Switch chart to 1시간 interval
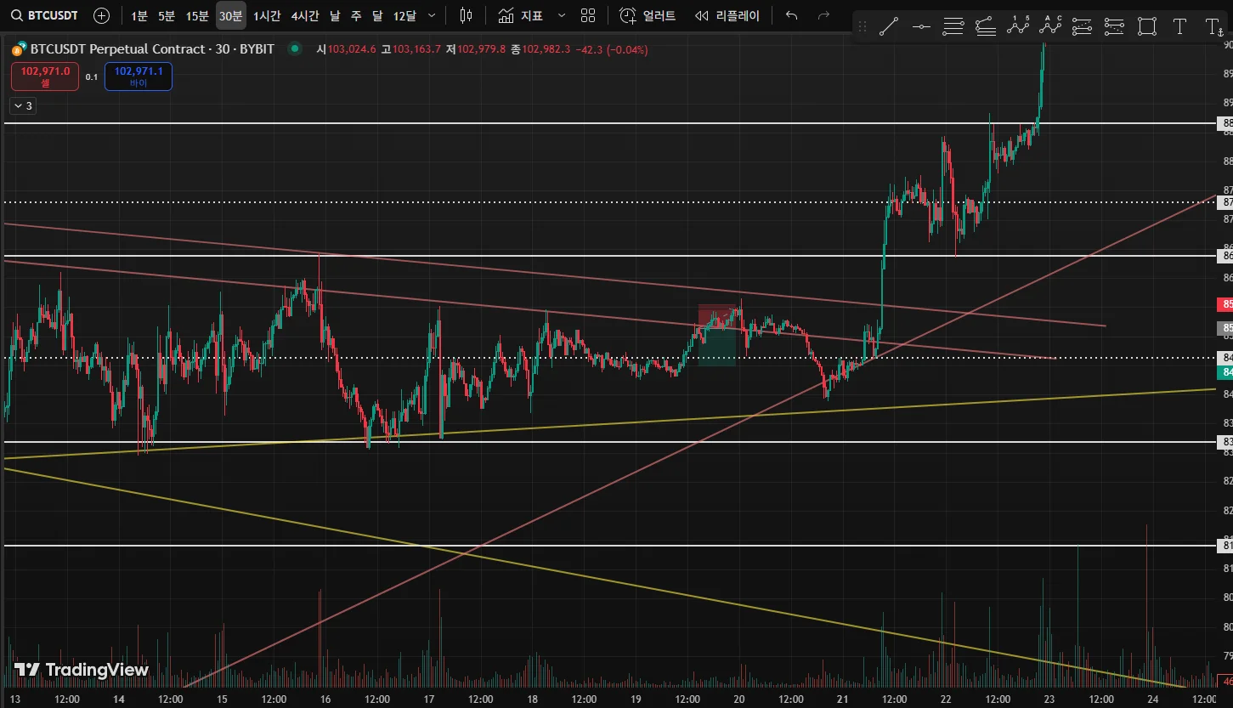The width and height of the screenshot is (1233, 708). click(267, 15)
